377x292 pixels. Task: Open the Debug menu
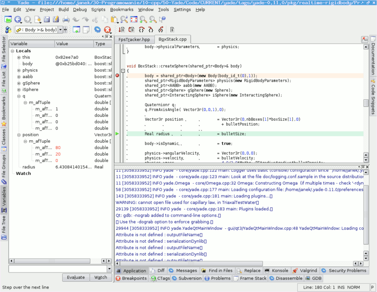pos(80,9)
